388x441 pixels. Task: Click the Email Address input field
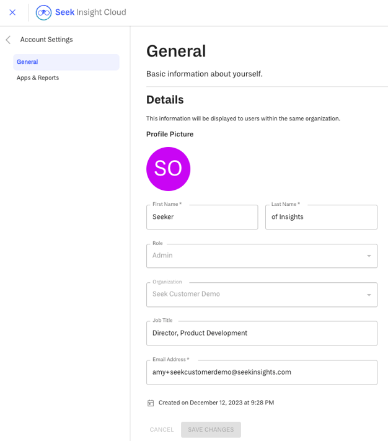point(262,372)
